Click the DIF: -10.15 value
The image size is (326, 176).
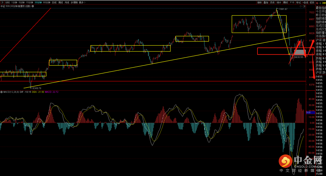click(25, 92)
